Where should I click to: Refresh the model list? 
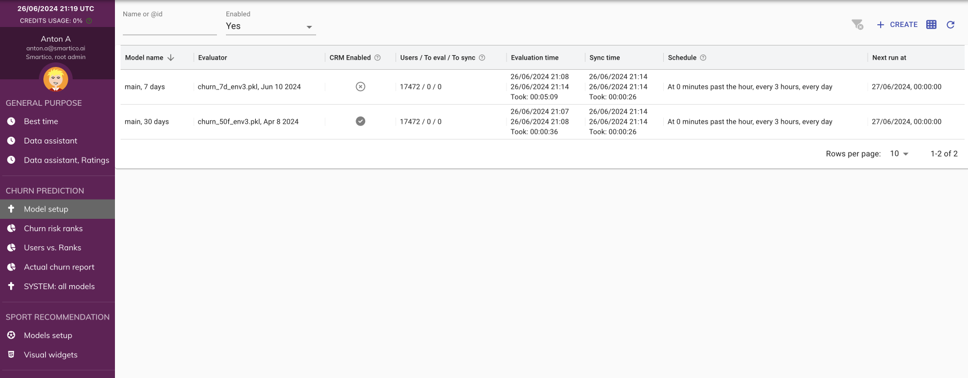pyautogui.click(x=951, y=25)
